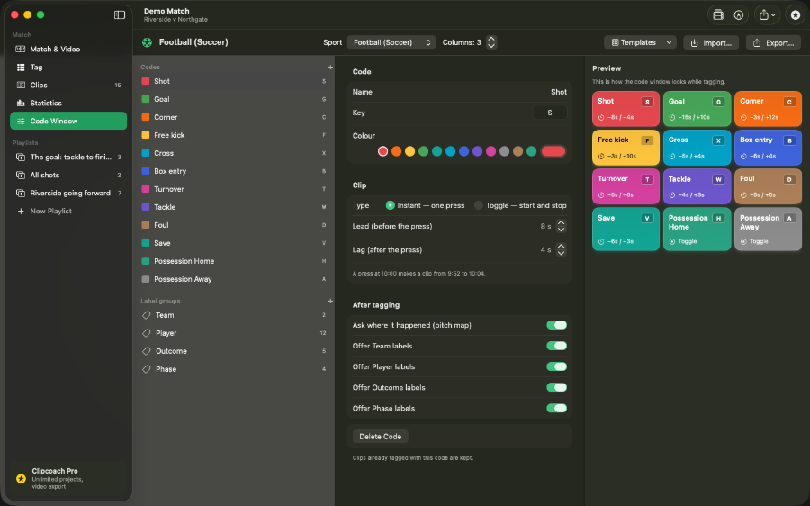The width and height of the screenshot is (810, 506).
Task: Open The goal: tackle to finish playlist
Action: click(x=68, y=158)
